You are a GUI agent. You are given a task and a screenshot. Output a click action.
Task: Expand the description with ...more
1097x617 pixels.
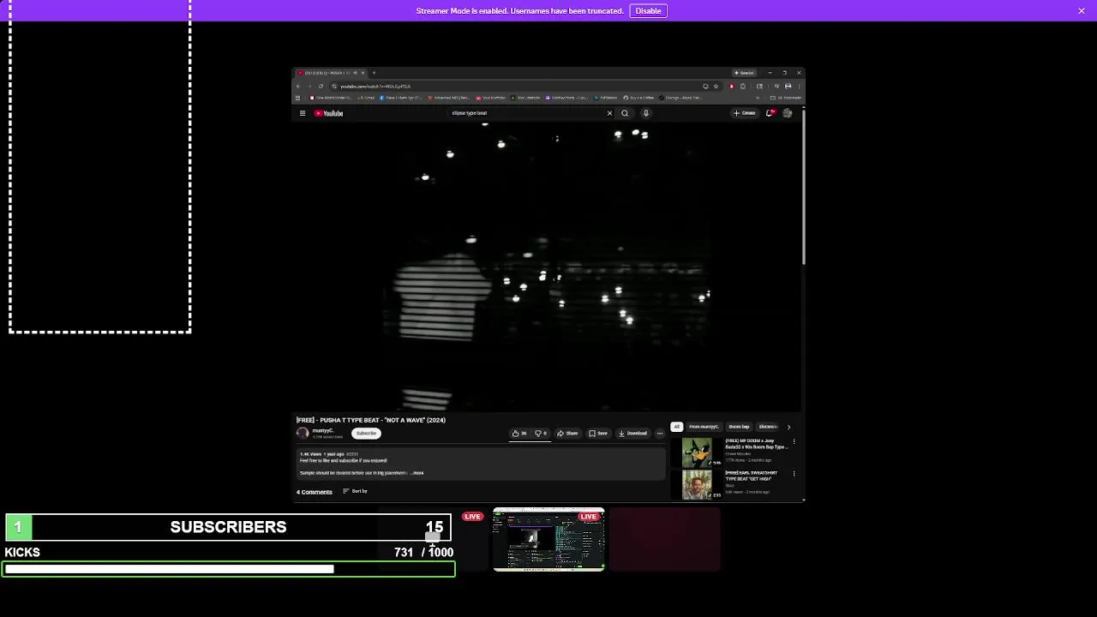[x=417, y=473]
